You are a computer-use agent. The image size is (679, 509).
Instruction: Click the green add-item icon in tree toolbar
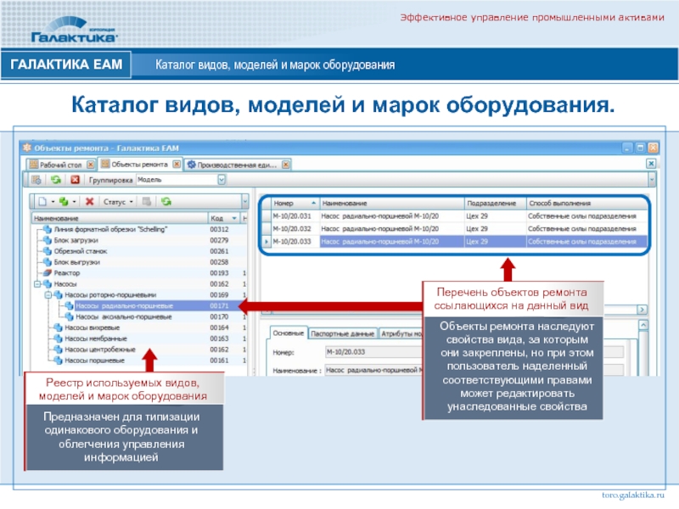(64, 202)
